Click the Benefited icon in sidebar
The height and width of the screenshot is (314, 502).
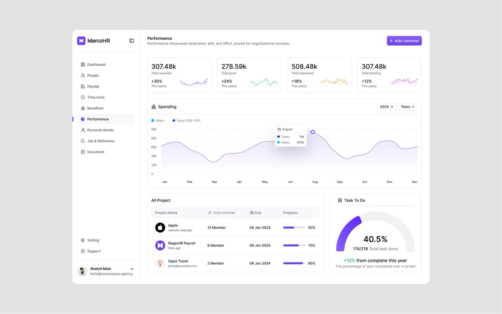tap(83, 108)
